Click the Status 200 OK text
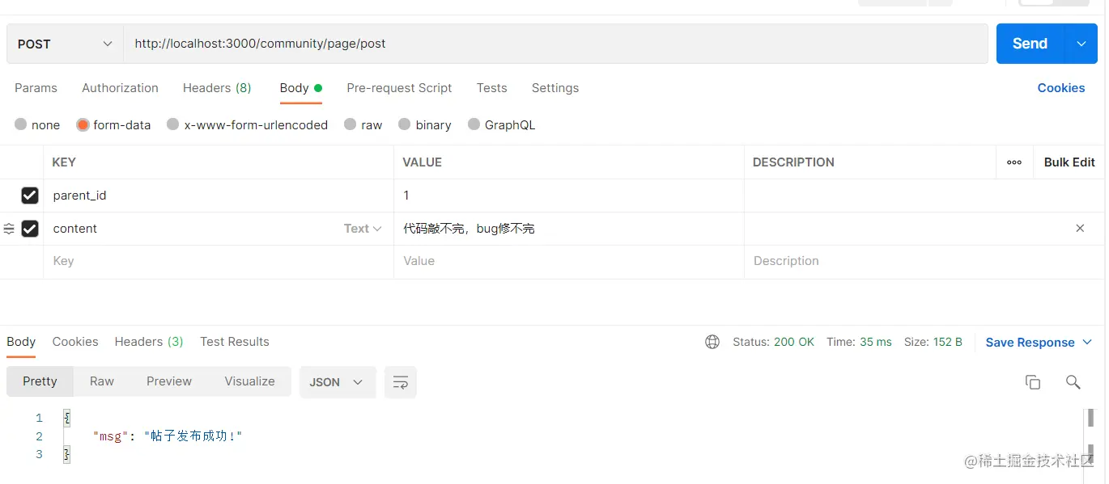This screenshot has height=484, width=1109. (773, 342)
